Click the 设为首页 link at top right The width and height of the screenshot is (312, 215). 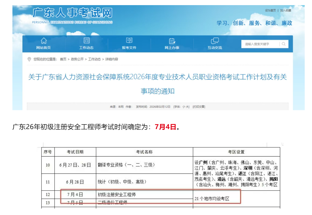(271, 10)
